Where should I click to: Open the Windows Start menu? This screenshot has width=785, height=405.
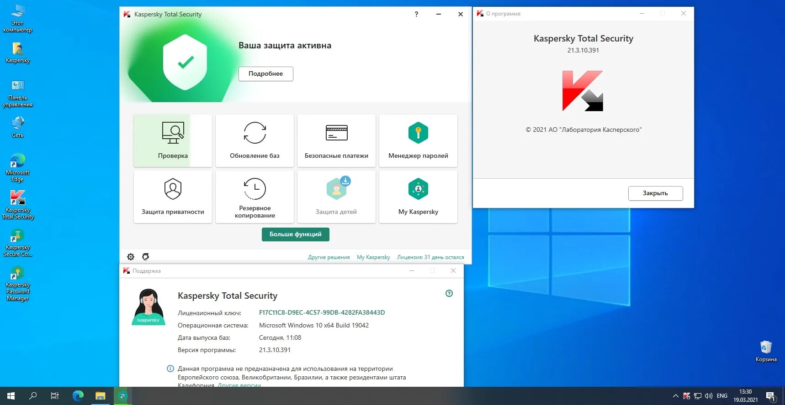click(x=11, y=396)
